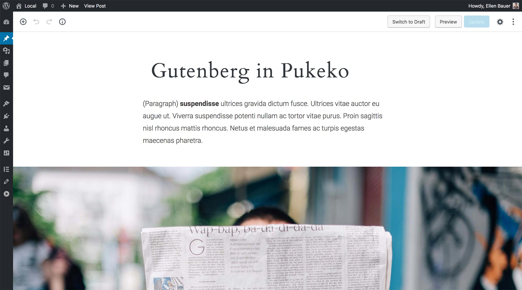Screen dimensions: 522x290
Task: Click the Preview button
Action: point(448,22)
